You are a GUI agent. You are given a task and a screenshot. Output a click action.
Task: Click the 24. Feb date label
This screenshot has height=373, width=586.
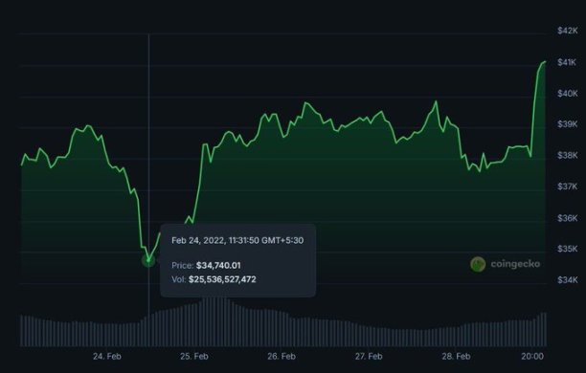[107, 356]
